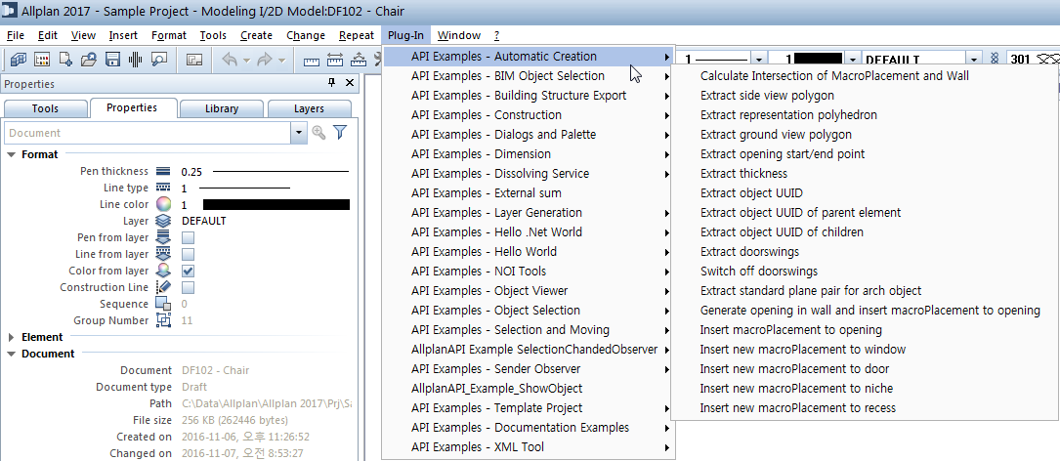Switch to the Library tab
This screenshot has width=1060, height=461.
(221, 108)
